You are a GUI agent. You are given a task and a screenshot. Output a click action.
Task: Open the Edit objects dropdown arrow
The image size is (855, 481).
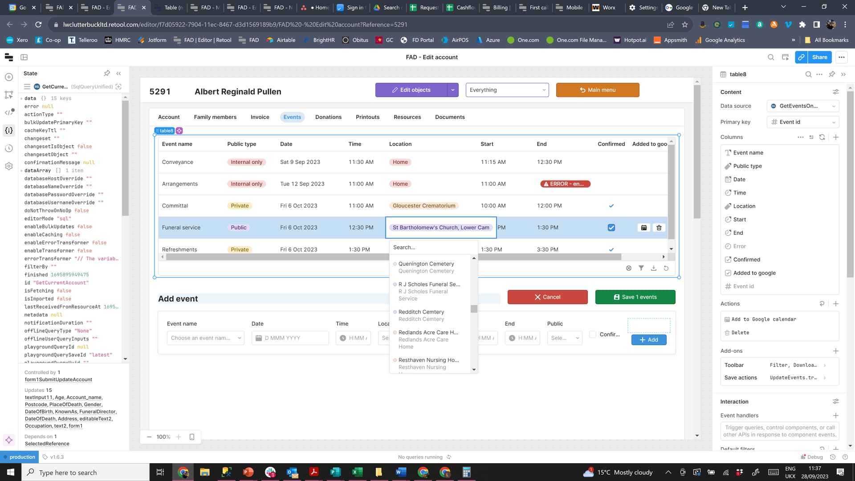453,90
